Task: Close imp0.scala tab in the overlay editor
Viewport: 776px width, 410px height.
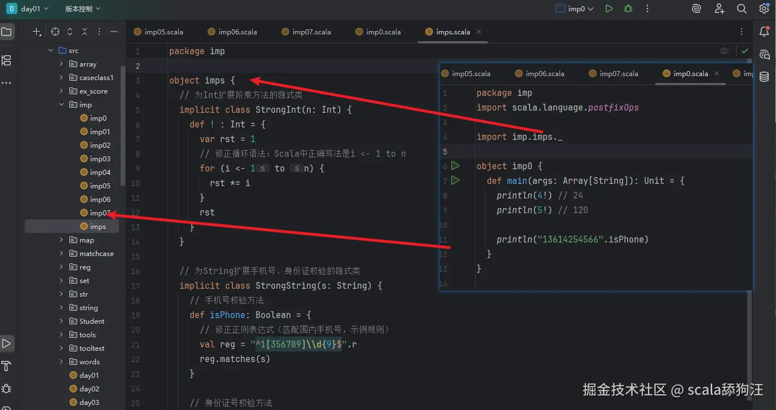Action: pos(717,73)
